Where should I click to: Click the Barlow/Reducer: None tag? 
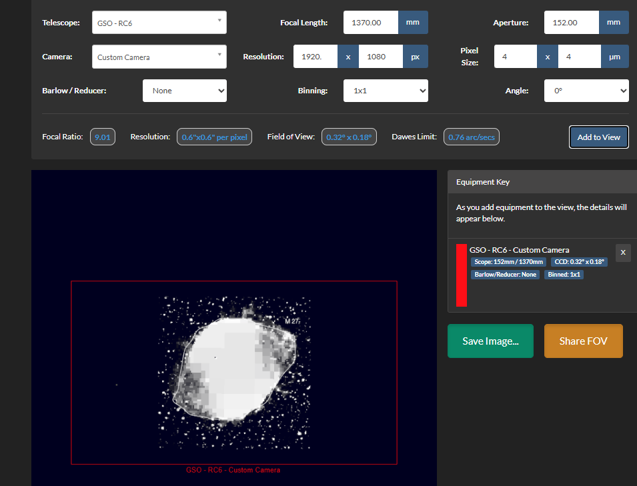(x=505, y=275)
